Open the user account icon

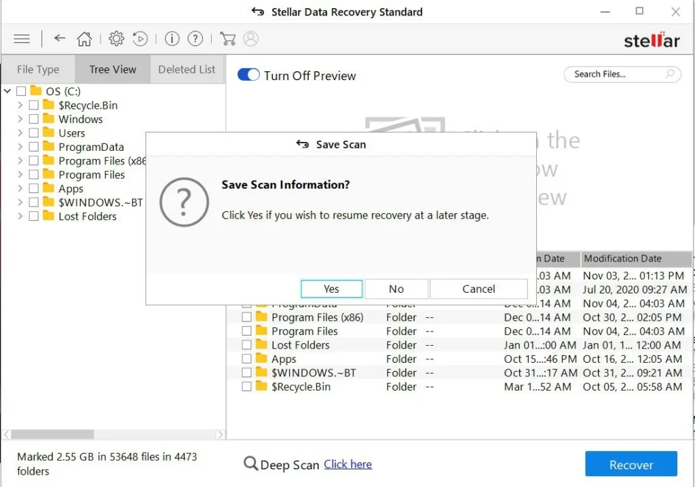pyautogui.click(x=251, y=39)
